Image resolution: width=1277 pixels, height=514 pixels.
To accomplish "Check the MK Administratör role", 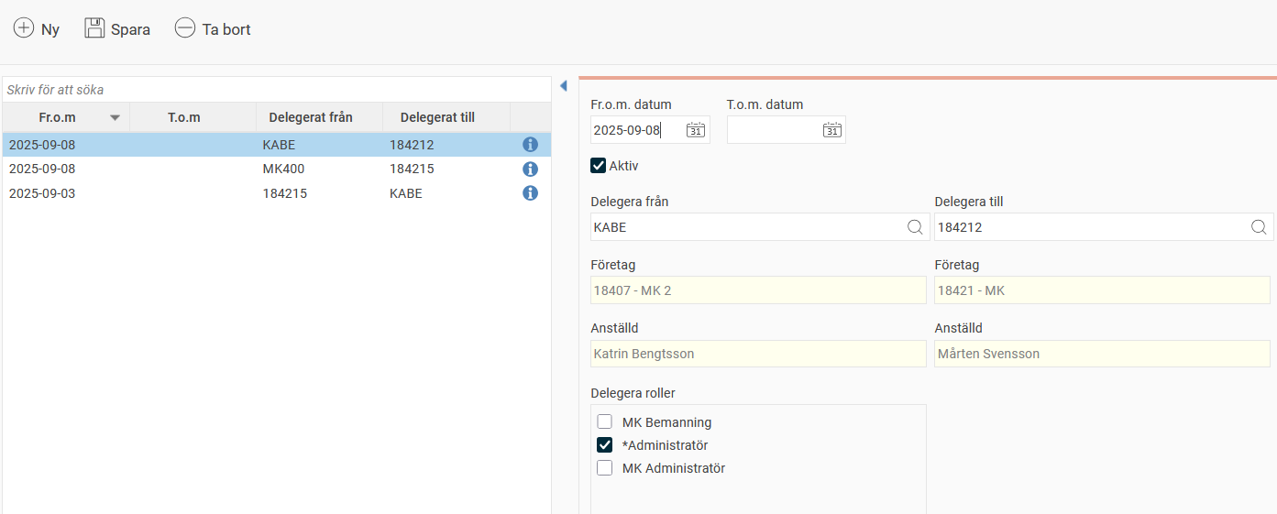I will (x=605, y=468).
